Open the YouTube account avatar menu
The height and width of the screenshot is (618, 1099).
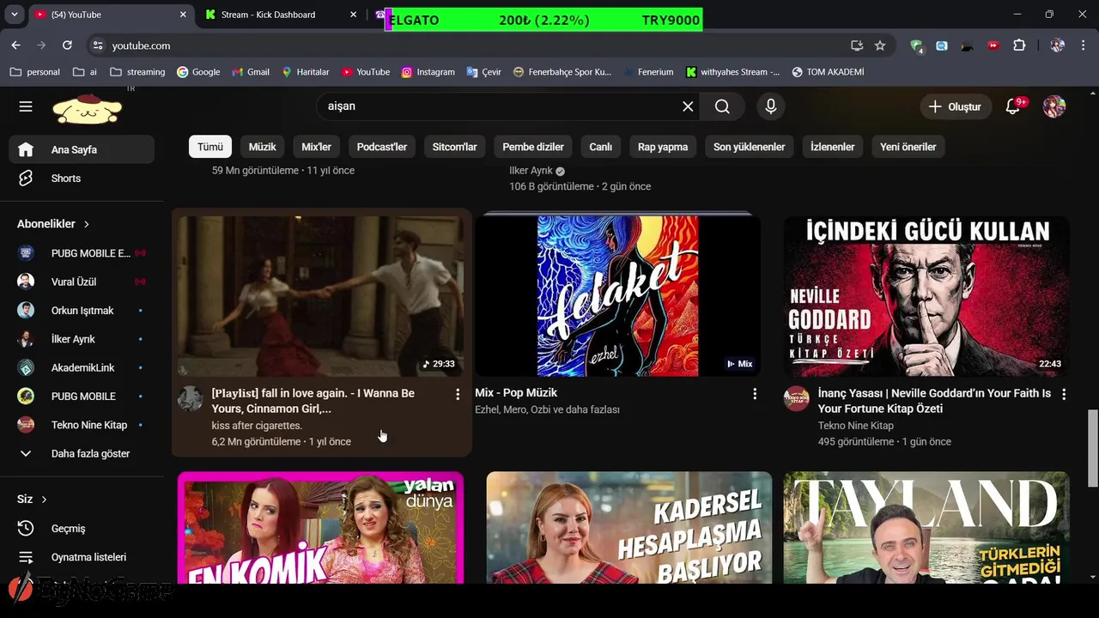click(x=1054, y=106)
